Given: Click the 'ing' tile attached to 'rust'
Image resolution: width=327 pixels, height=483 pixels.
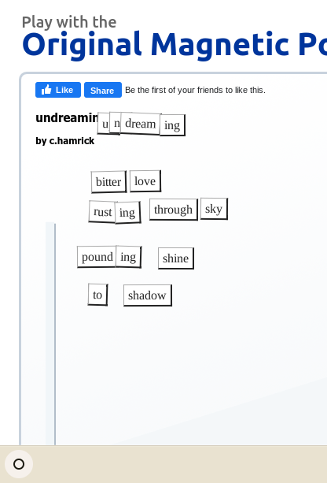Looking at the screenshot, I should point(128,213).
